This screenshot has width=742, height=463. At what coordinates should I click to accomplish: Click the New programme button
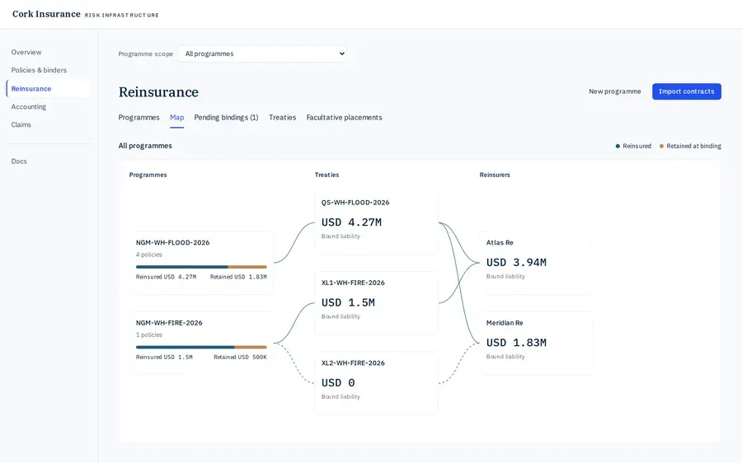point(615,91)
